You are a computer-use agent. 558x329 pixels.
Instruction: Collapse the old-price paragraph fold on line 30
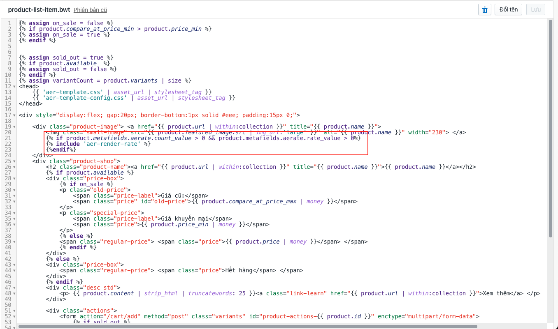[x=15, y=190]
